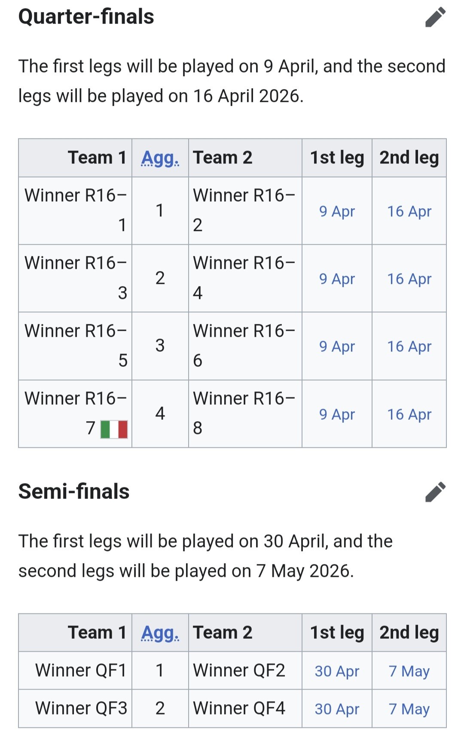Click the Quarter-finals edit pencil icon

(435, 17)
